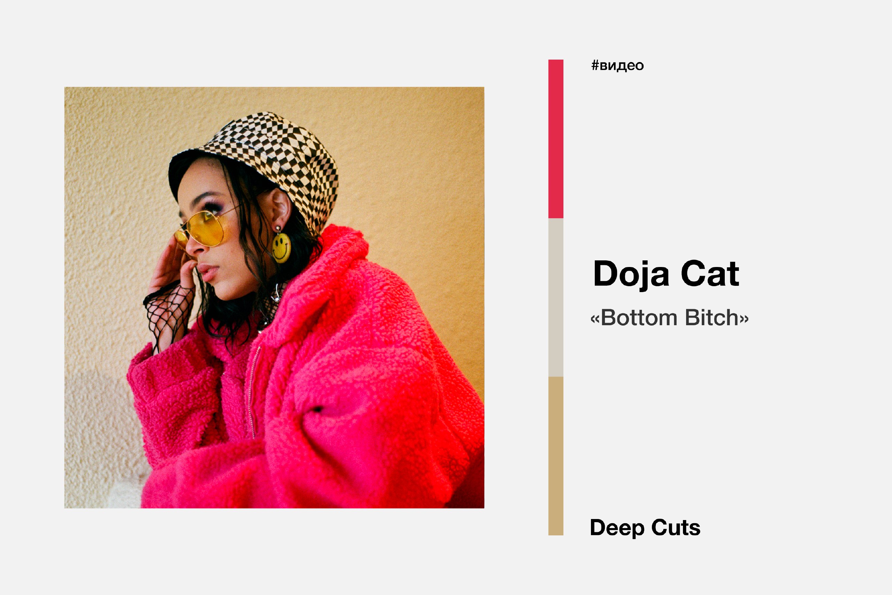Screen dimensions: 892x595
Task: Pick the light grey bar segment
Action: click(x=556, y=298)
